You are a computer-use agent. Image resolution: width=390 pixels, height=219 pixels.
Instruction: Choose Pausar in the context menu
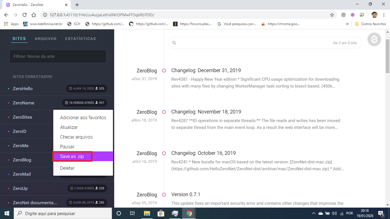(x=83, y=147)
